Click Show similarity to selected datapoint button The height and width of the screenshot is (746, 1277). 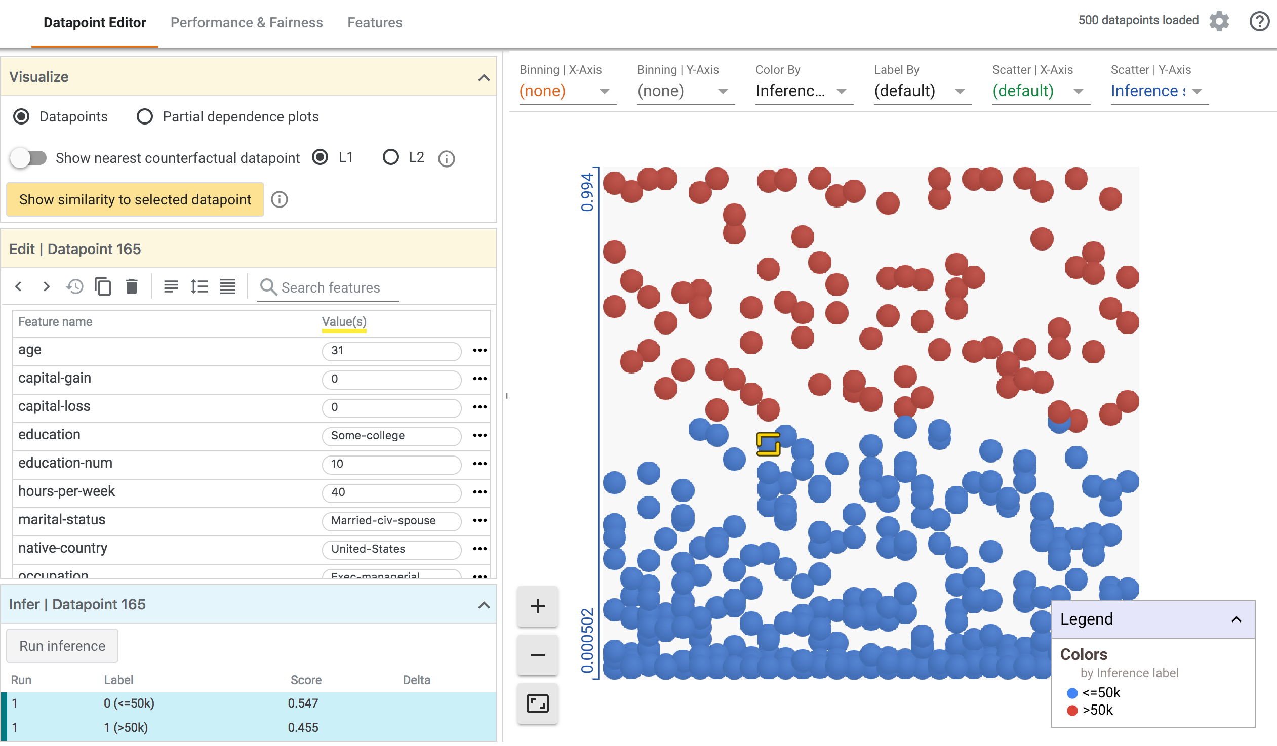pos(134,199)
